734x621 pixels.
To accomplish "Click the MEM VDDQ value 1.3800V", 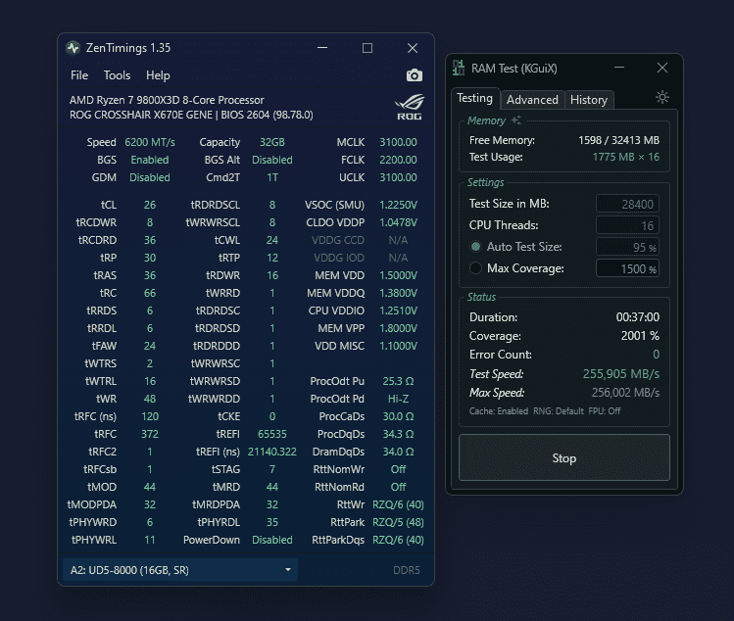I will pos(398,293).
